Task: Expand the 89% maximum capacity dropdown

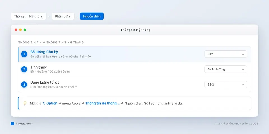Action: pos(226,84)
